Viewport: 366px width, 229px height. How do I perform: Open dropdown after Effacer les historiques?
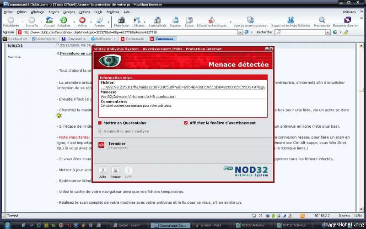click(231, 22)
